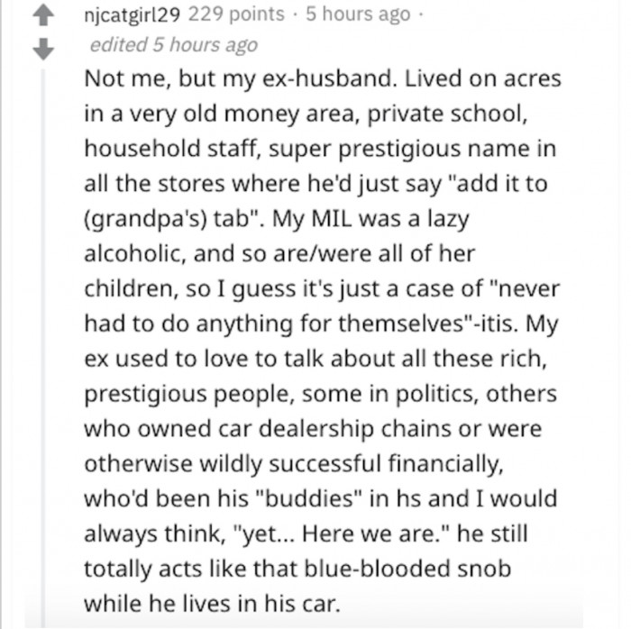Screen dimensions: 631x629
Task: Click the quoted word 'buddies'
Action: coord(309,498)
